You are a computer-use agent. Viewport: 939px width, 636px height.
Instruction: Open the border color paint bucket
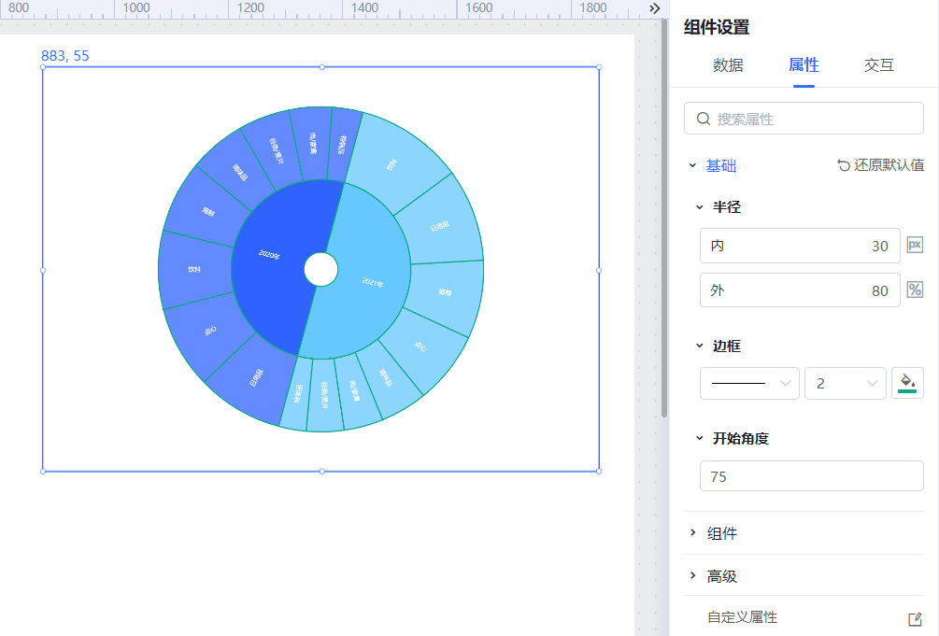pyautogui.click(x=907, y=383)
